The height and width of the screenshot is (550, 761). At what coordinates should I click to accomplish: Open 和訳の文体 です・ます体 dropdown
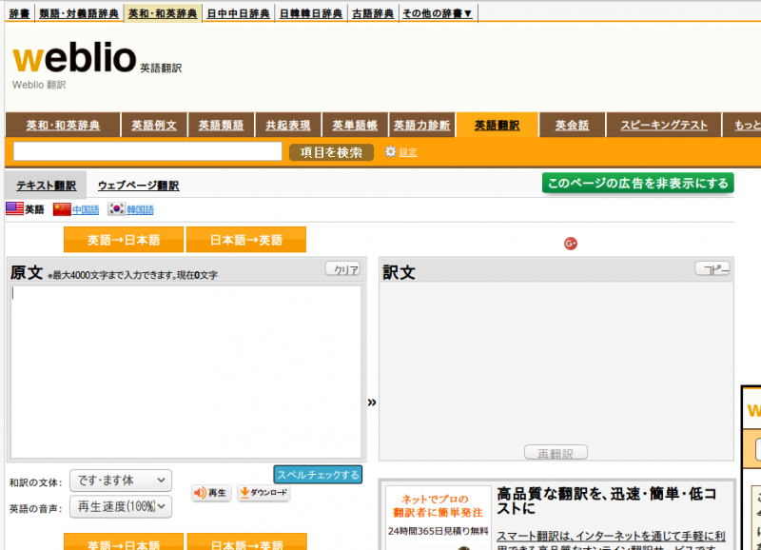[x=121, y=481]
